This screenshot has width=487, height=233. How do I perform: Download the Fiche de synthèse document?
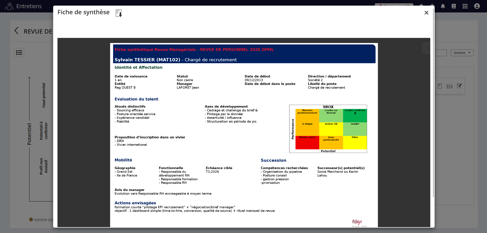[119, 13]
